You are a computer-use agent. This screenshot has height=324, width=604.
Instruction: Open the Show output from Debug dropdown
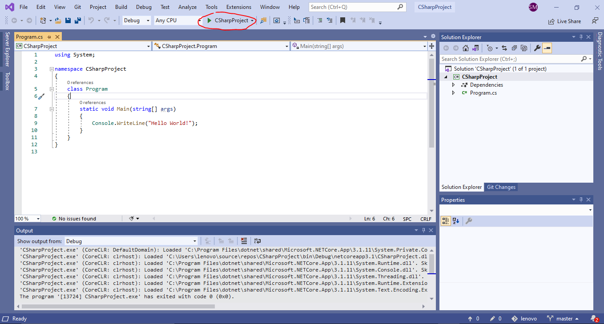[x=130, y=241]
